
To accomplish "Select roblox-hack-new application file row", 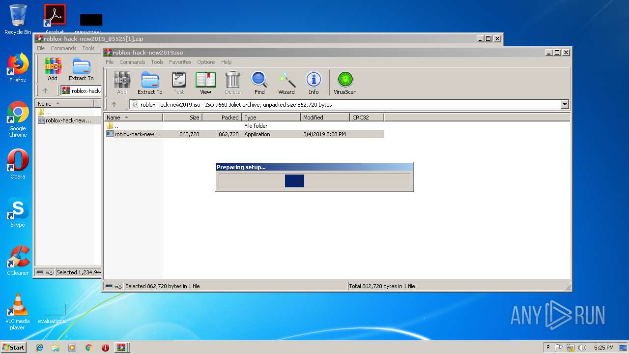I will [x=244, y=134].
